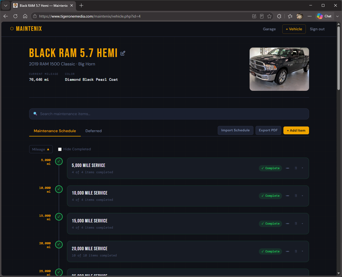Open the browser split screen icon
Image resolution: width=342 pixels, height=277 pixels.
click(254, 16)
